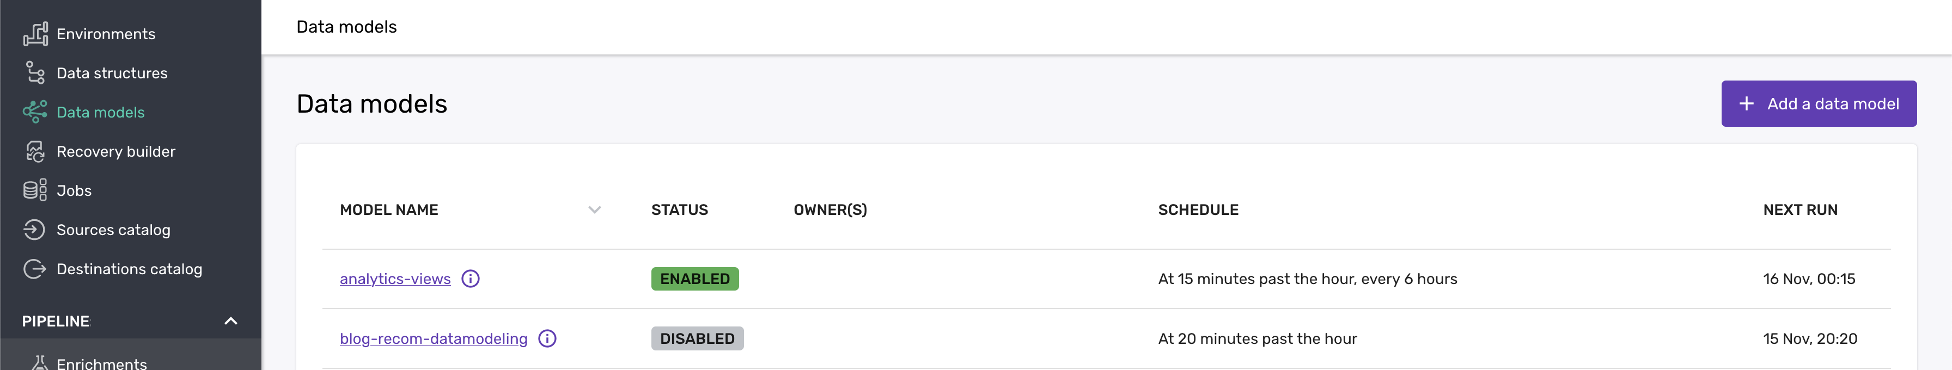Viewport: 1952px width, 370px height.
Task: Open the analytics-views model link
Action: [395, 279]
